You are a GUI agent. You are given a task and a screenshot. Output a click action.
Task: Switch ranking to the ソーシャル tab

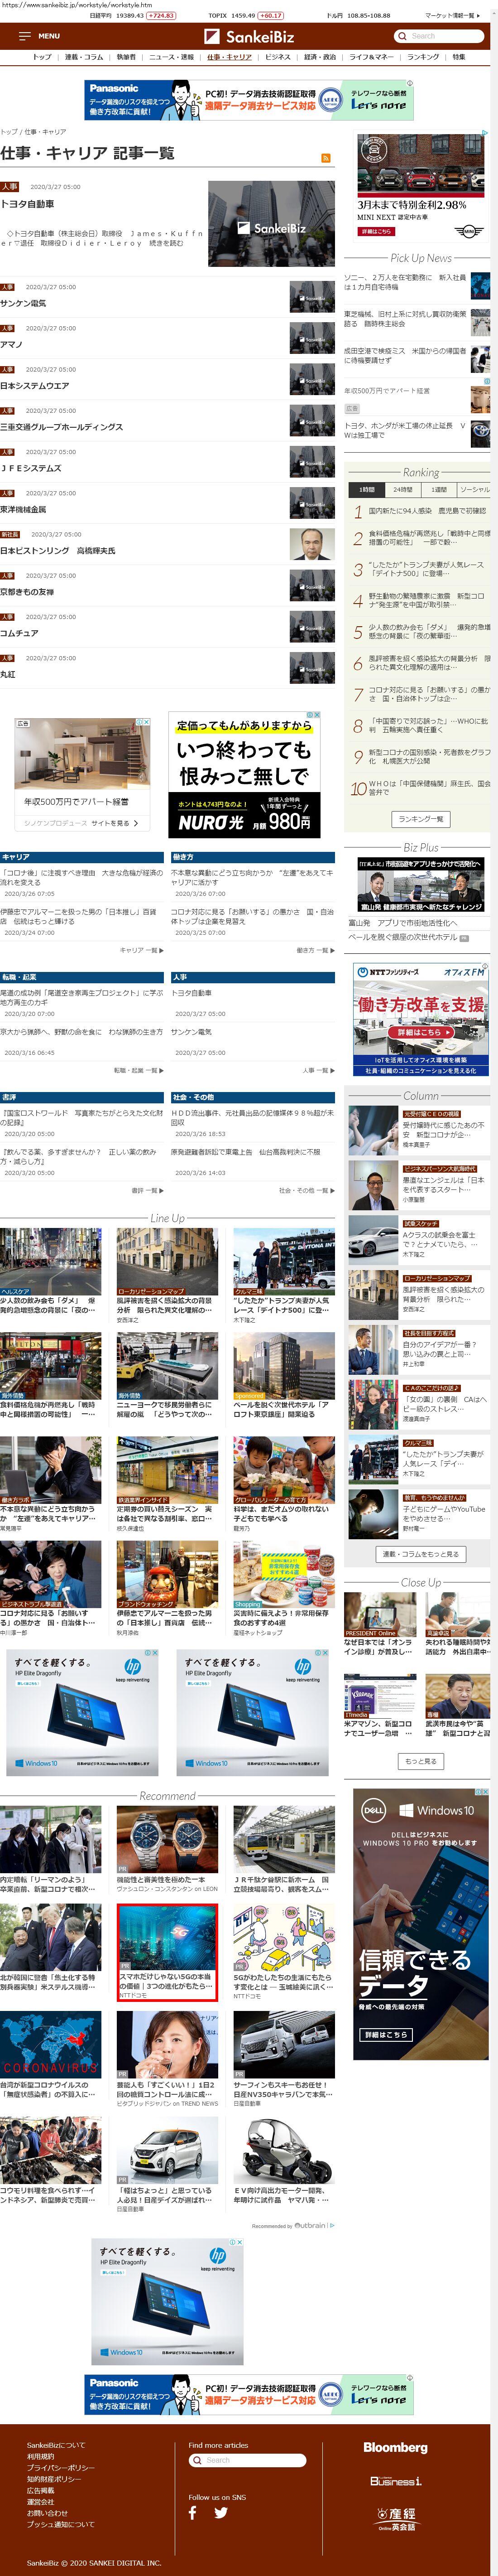[474, 490]
